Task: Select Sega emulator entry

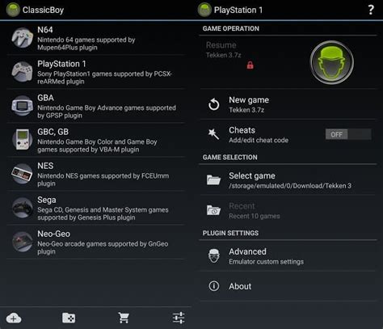Action: (96, 208)
